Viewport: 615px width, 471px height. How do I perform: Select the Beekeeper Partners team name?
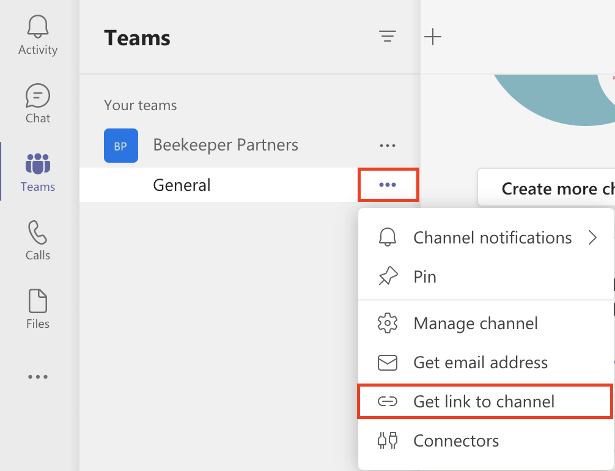(x=226, y=146)
